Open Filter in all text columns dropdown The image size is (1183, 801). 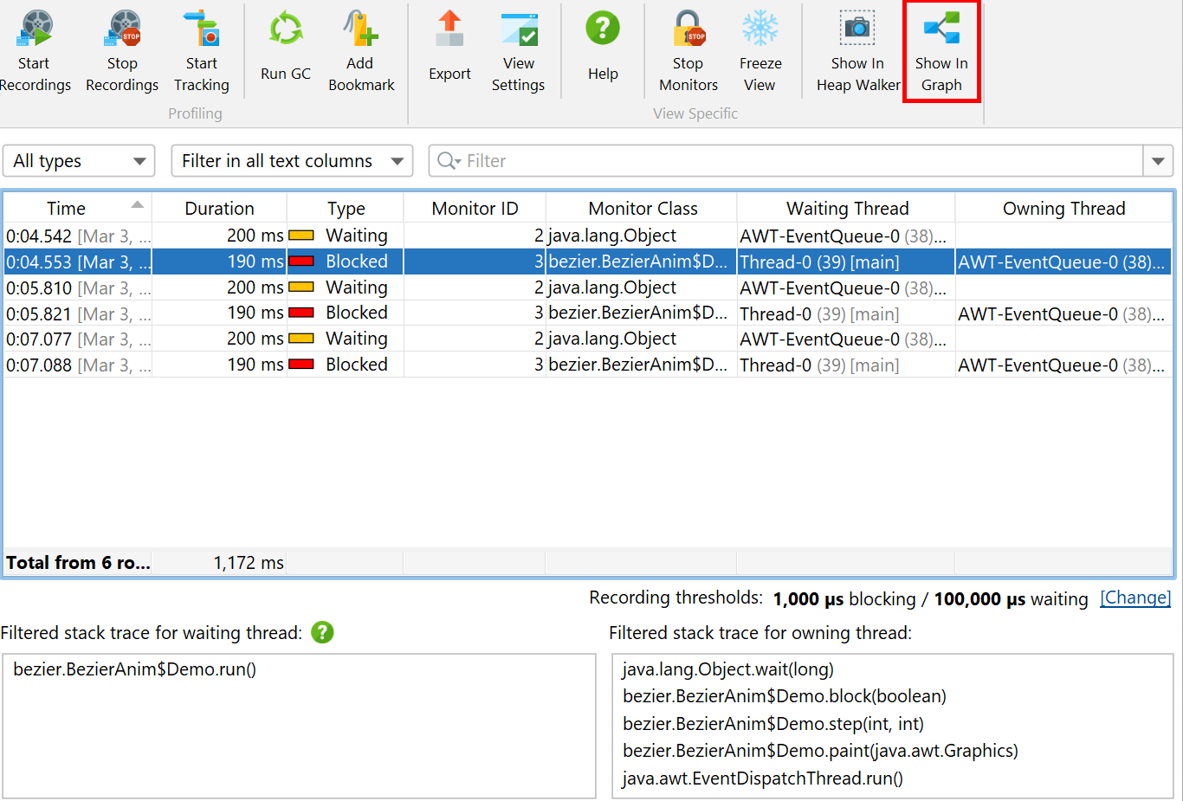292,161
